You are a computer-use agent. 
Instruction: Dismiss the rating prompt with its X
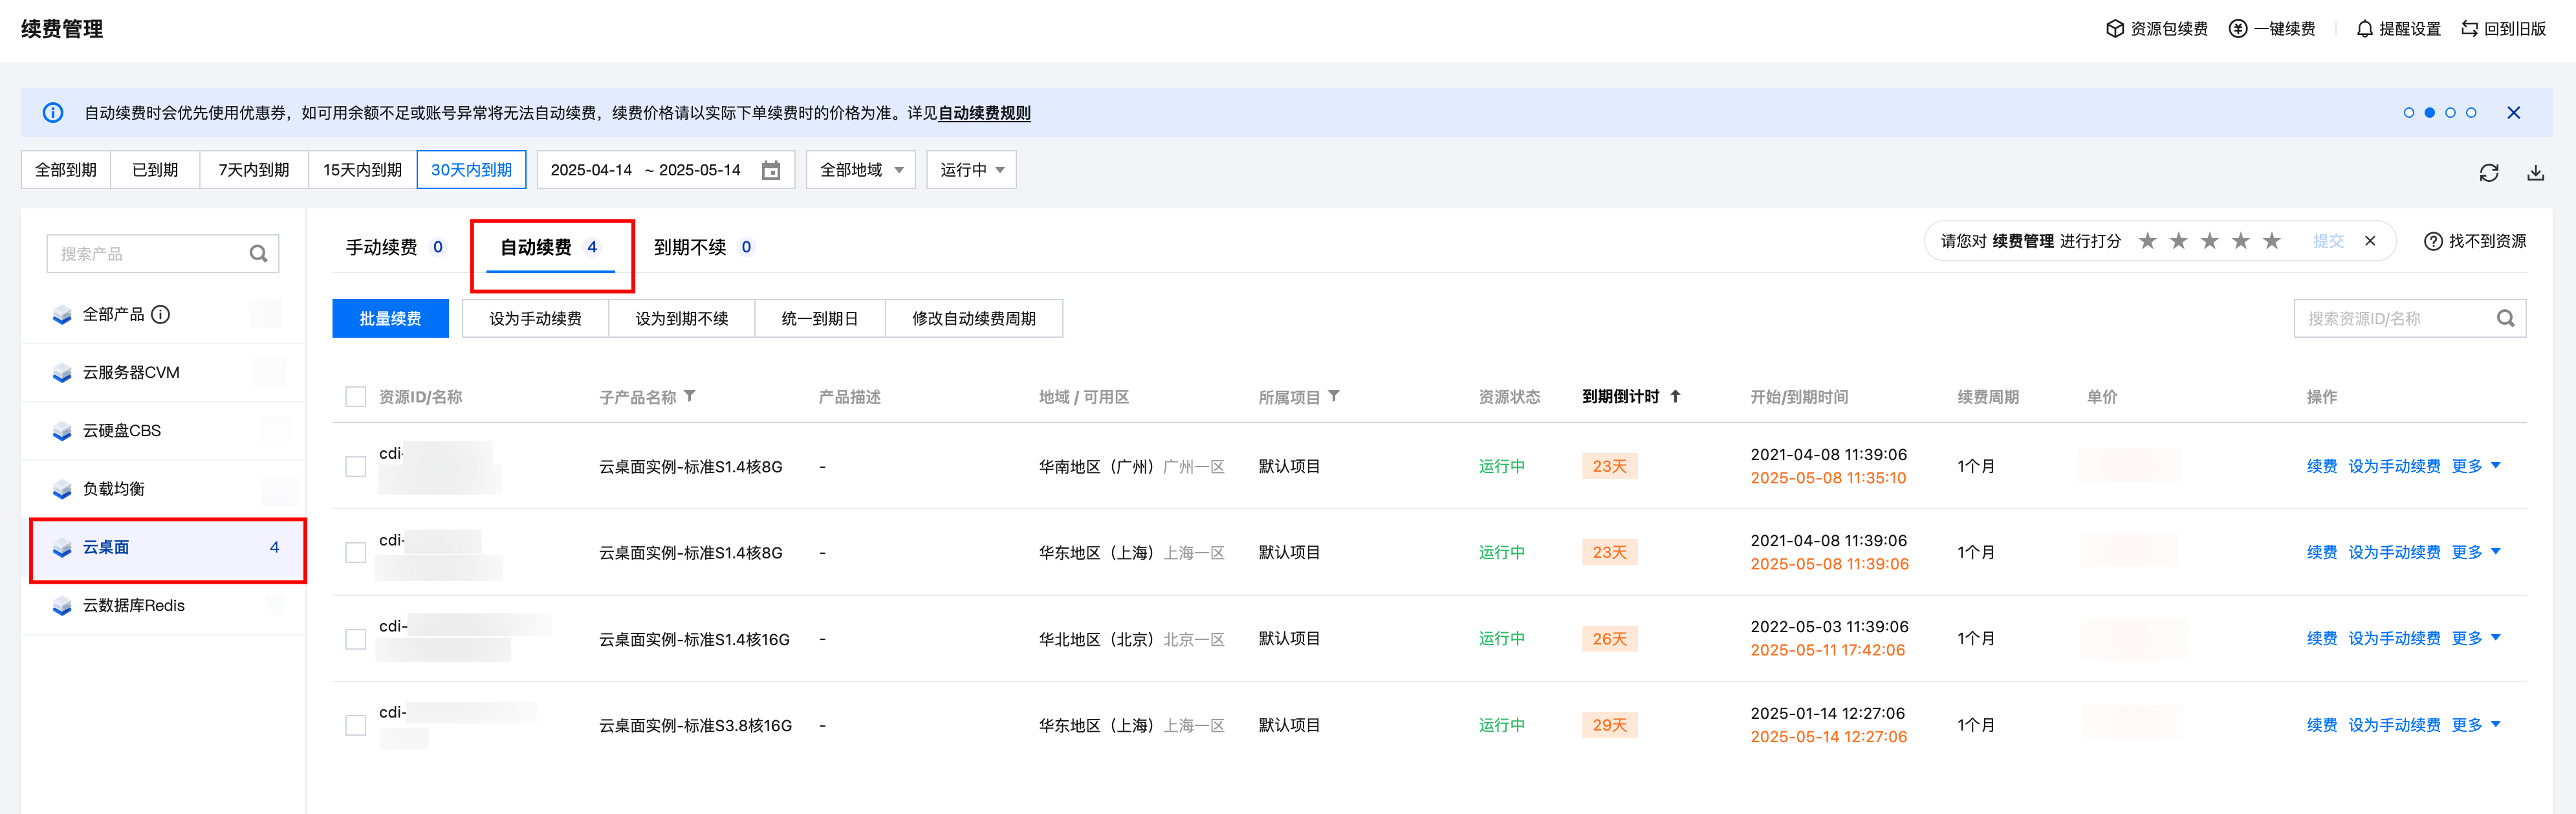(2370, 241)
